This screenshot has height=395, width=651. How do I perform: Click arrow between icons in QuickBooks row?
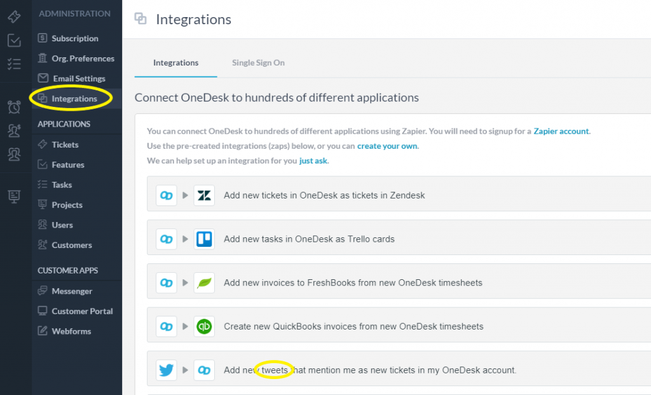[185, 326]
